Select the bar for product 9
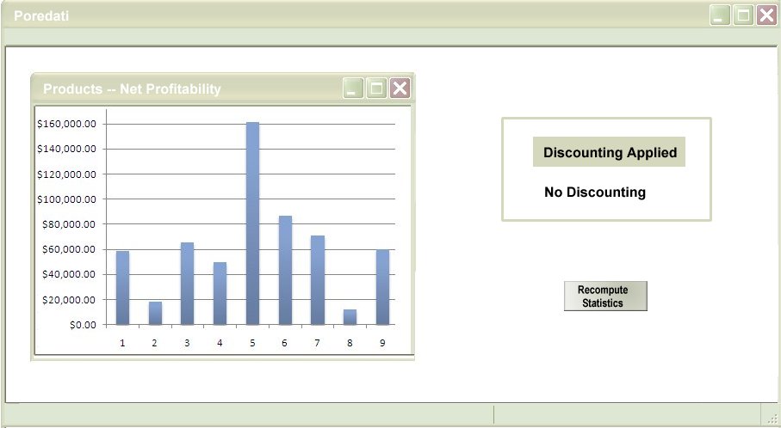 (x=382, y=287)
